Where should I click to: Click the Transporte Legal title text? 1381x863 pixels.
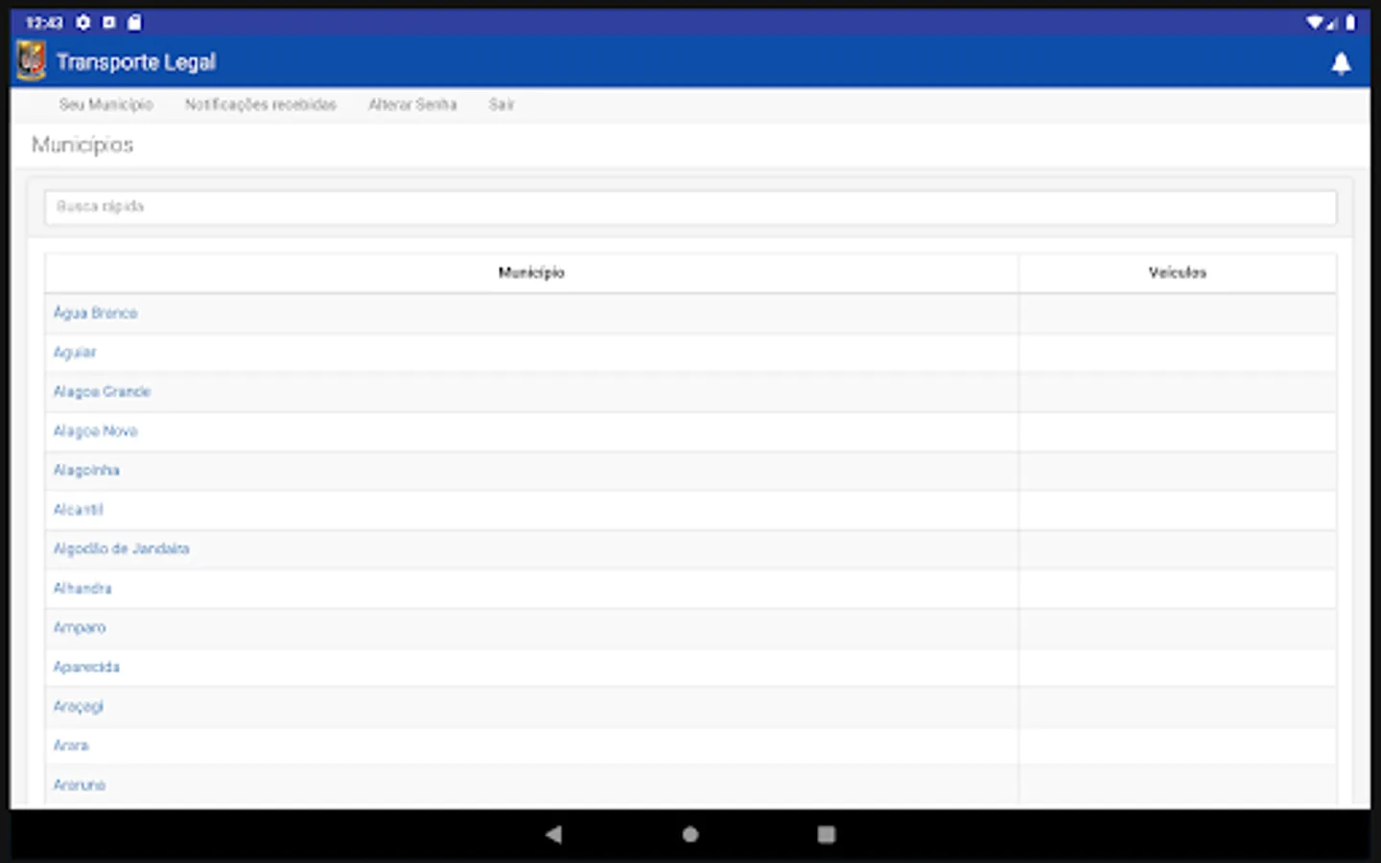[x=136, y=62]
